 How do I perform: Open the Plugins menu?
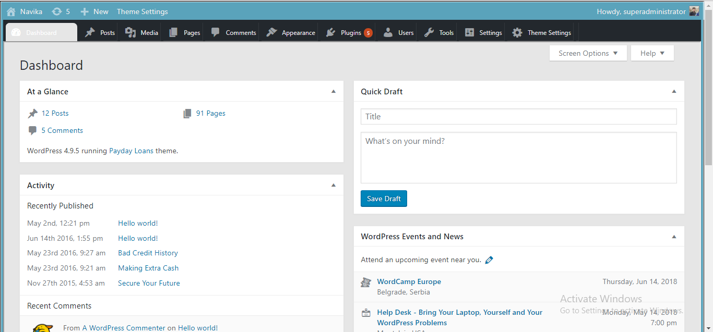pos(350,32)
